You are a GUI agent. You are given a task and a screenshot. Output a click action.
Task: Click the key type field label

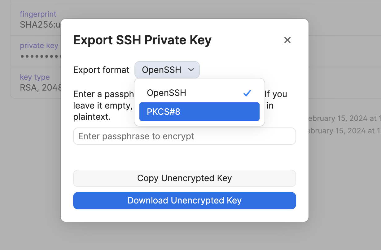[x=35, y=77]
